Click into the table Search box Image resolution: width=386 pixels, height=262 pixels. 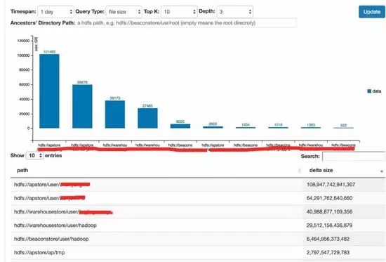coord(354,156)
